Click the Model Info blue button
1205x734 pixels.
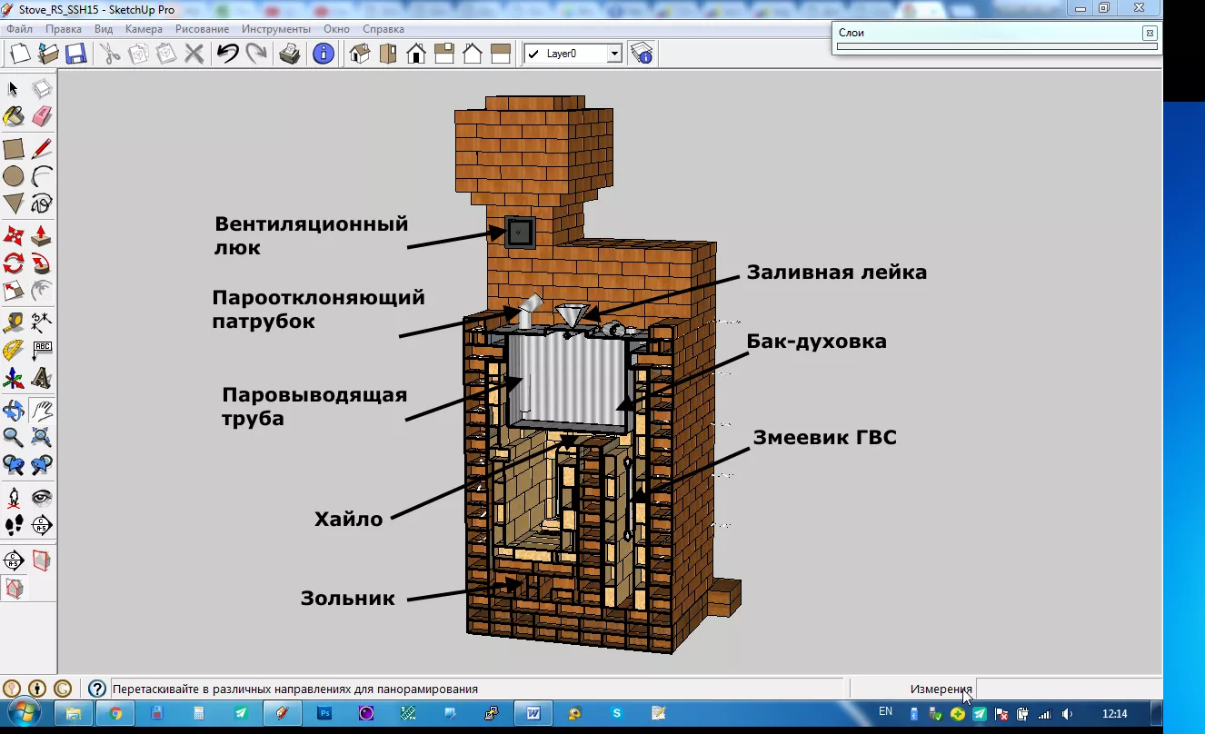pyautogui.click(x=323, y=54)
